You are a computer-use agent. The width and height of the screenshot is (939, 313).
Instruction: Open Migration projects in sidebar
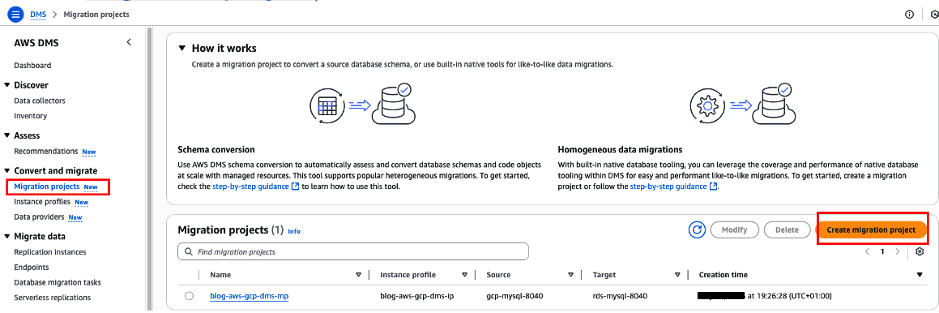coord(48,187)
